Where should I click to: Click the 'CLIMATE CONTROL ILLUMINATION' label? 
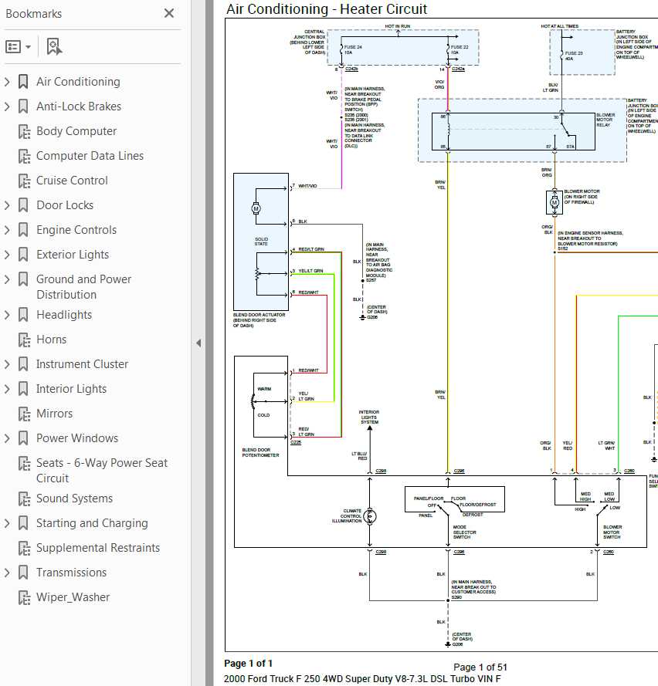click(347, 515)
